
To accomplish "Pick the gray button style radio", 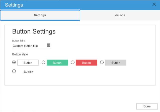I will 102,62.
